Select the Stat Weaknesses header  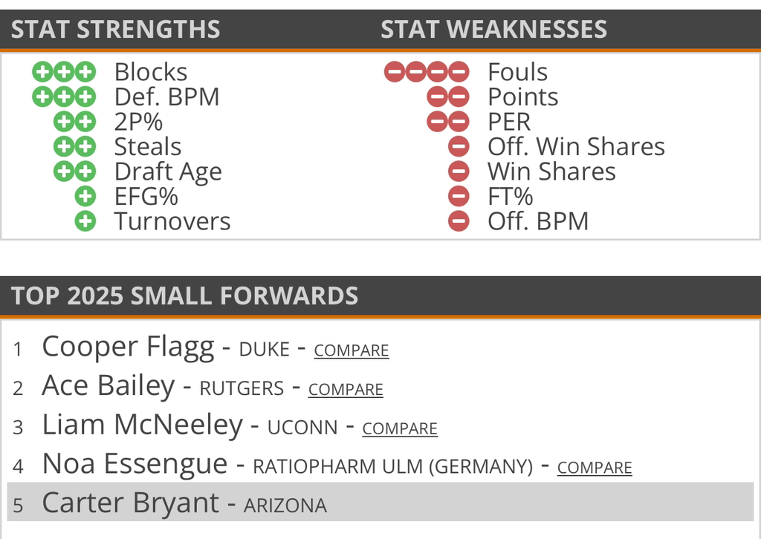pyautogui.click(x=493, y=30)
